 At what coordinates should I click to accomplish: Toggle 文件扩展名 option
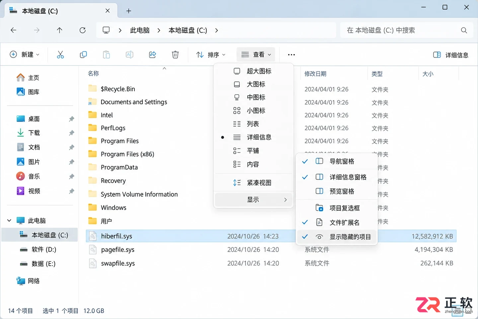tap(337, 222)
